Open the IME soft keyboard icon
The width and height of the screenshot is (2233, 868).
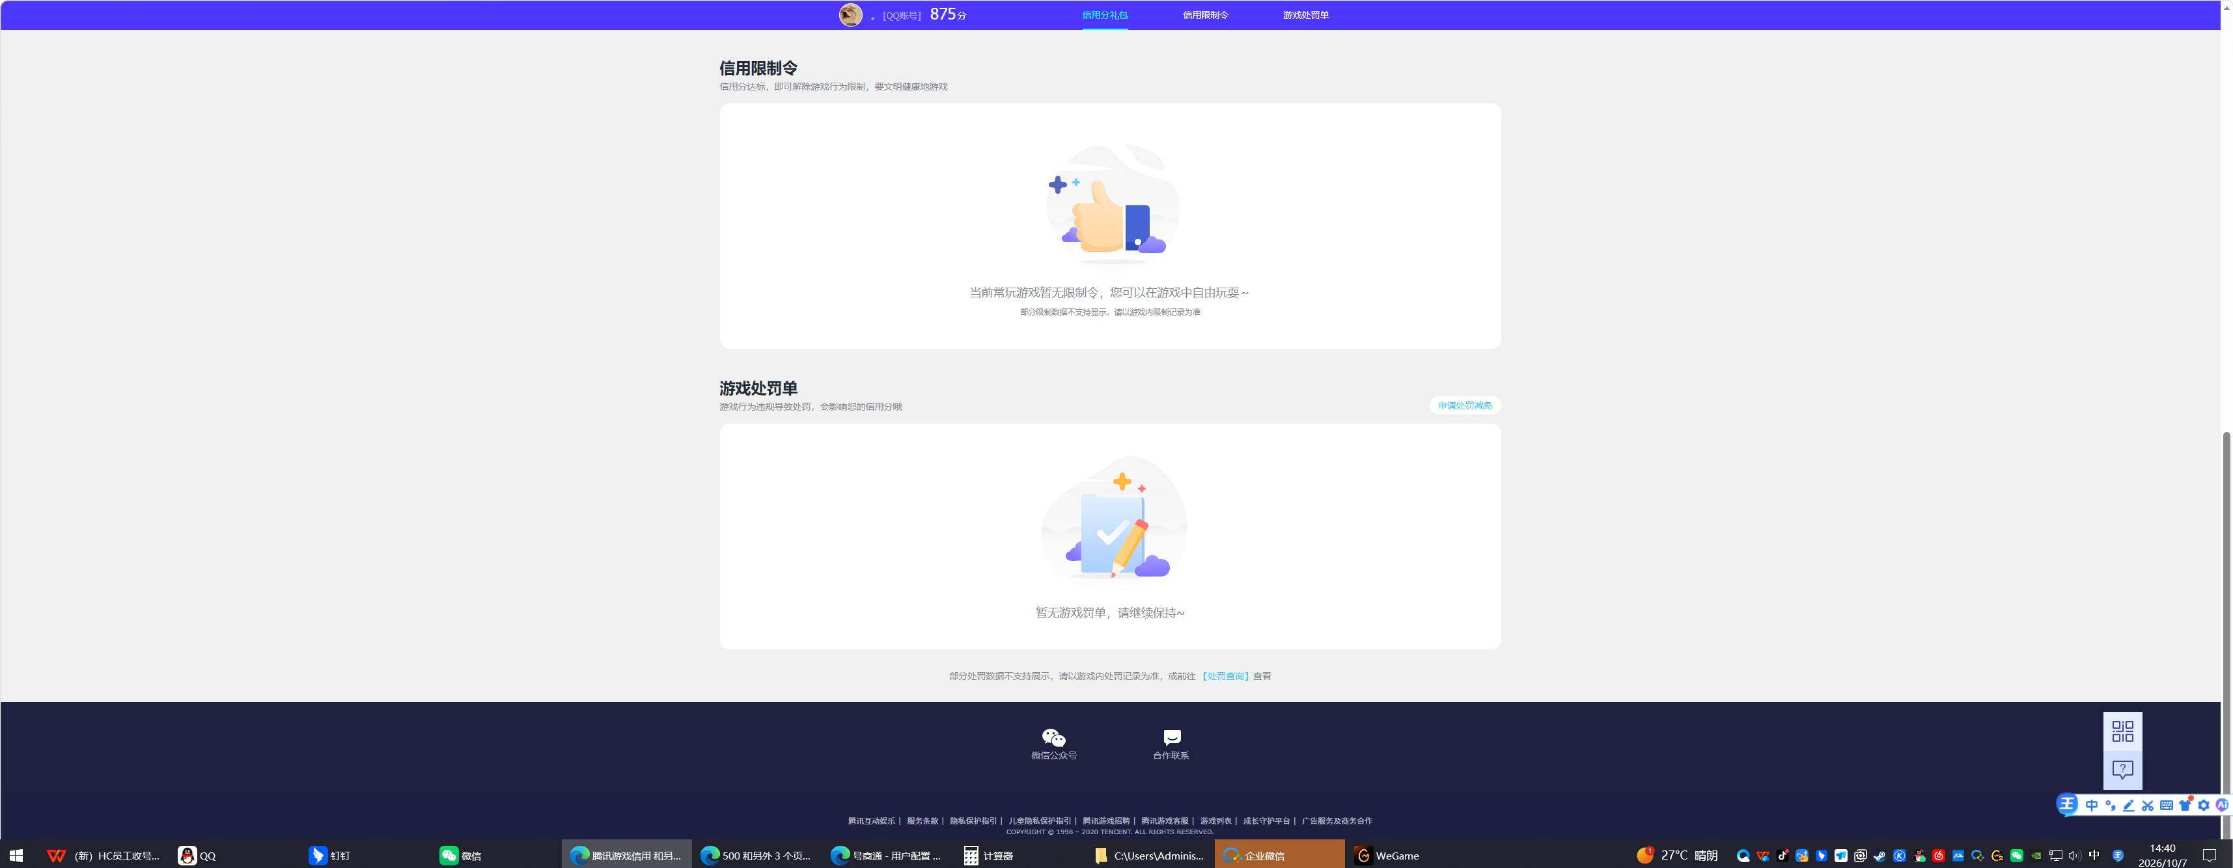(x=2165, y=805)
